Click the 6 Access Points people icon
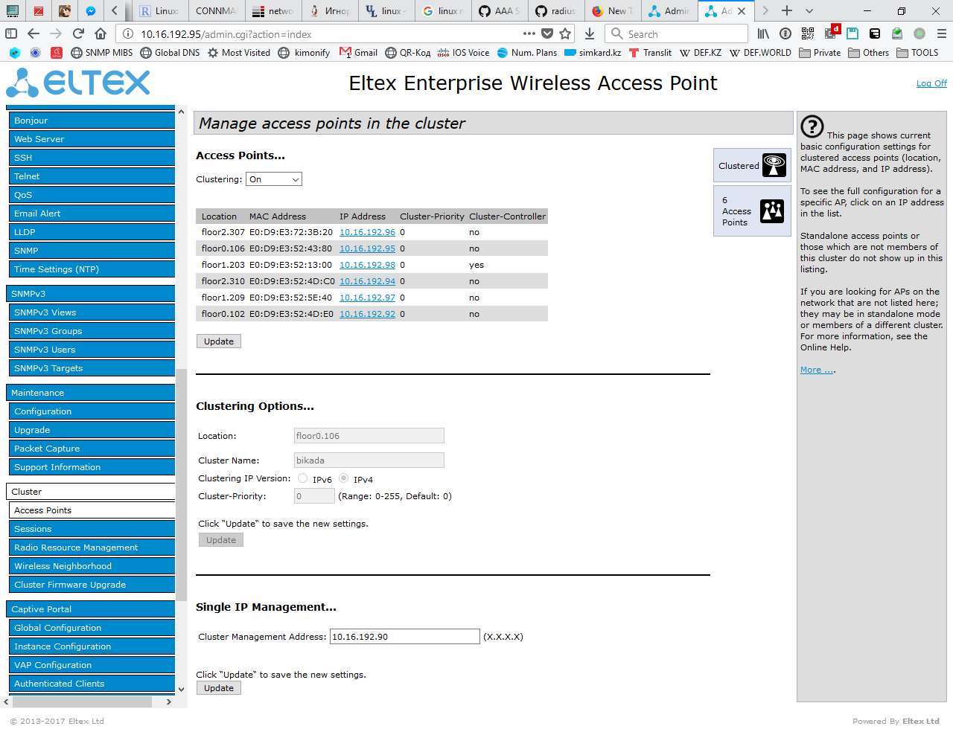This screenshot has width=953, height=732. 772,211
